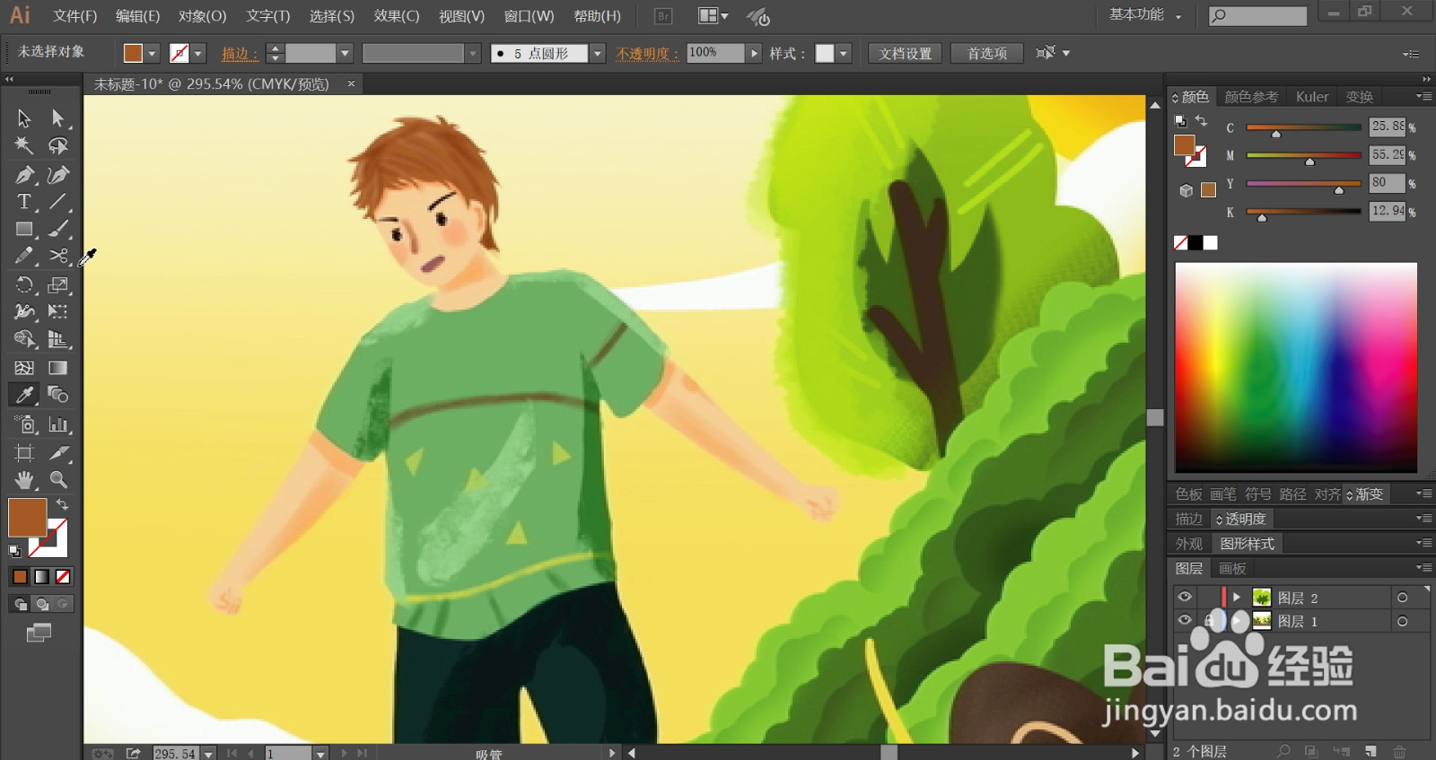The image size is (1436, 760).
Task: Select the Rectangle tool
Action: (24, 229)
